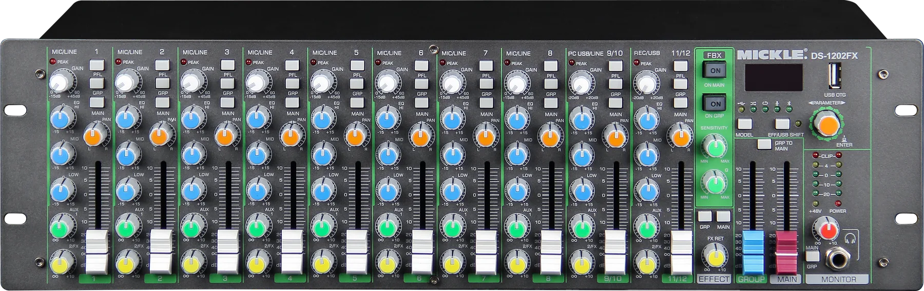Toggle the MAIN button on channel 1
Image resolution: width=924 pixels, height=291 pixels.
pos(97,102)
